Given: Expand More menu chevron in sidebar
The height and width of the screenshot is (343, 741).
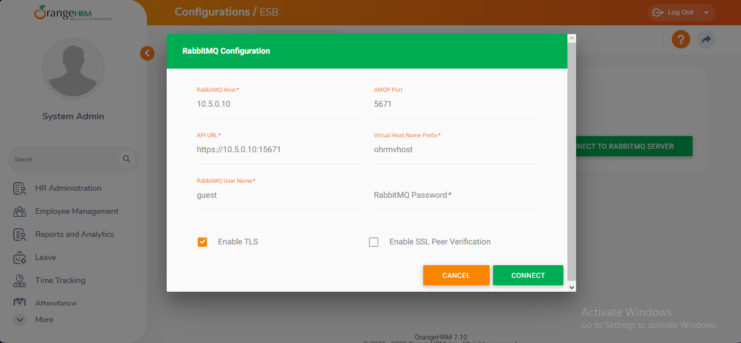Looking at the screenshot, I should coord(20,319).
